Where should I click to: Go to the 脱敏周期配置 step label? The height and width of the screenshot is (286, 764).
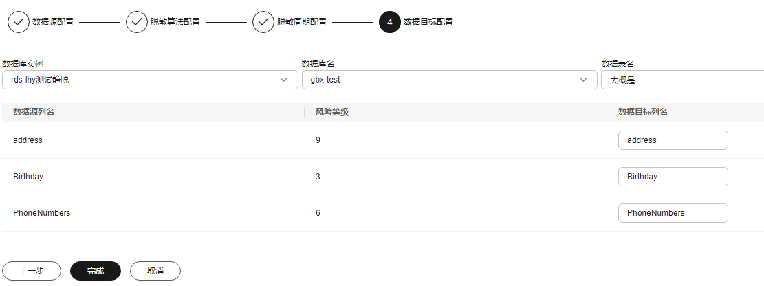tap(302, 22)
